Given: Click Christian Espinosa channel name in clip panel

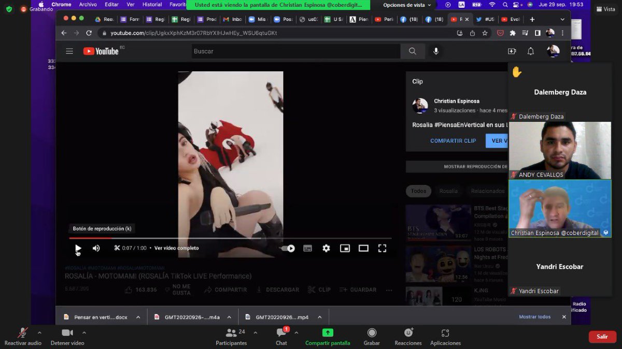Looking at the screenshot, I should tap(457, 101).
